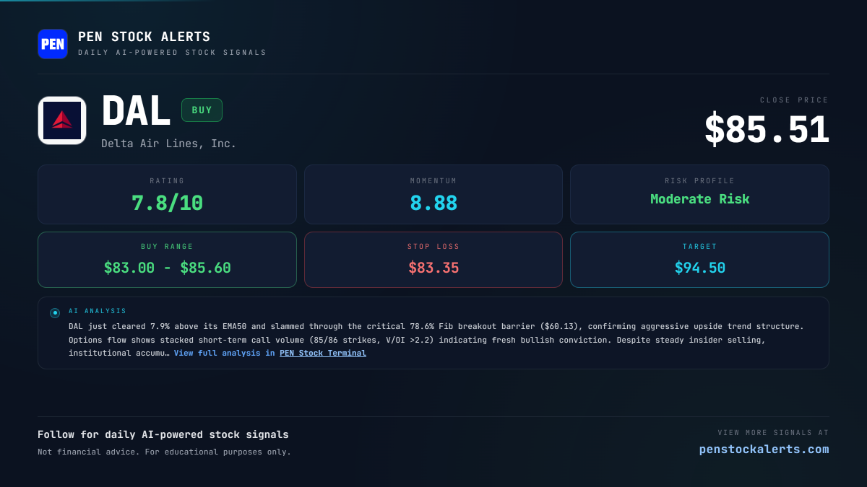The width and height of the screenshot is (867, 487).
Task: Click the $85.51 close price value
Action: (x=767, y=130)
